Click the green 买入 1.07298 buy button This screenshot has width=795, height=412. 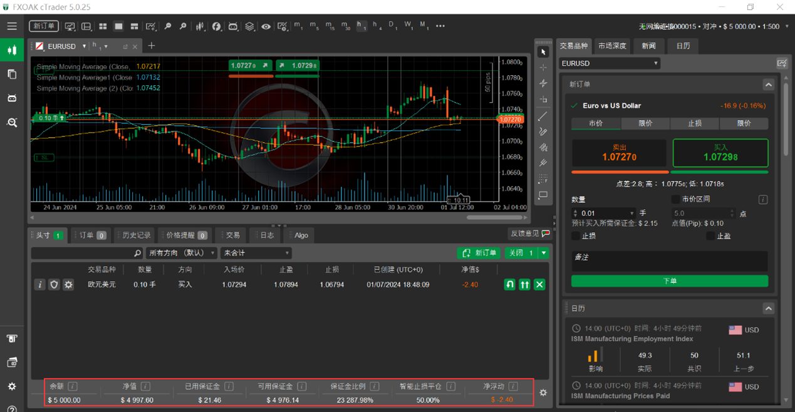coord(720,153)
